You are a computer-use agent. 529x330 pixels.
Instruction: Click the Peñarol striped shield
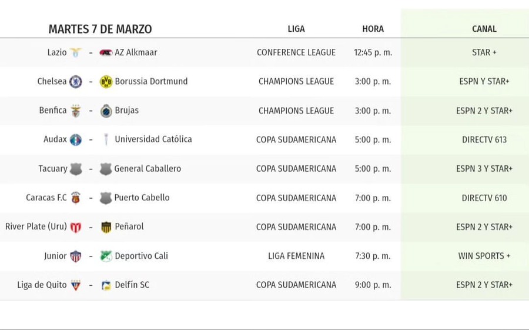[x=106, y=227]
